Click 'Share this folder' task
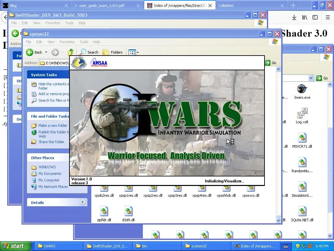Viewport: 334px width, 251px height. [x=51, y=142]
